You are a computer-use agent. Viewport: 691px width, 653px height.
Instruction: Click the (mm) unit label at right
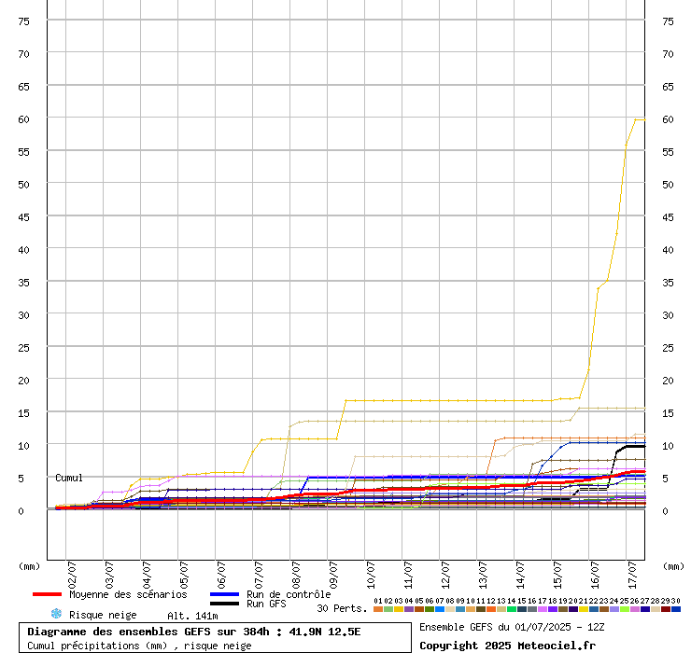674,566
